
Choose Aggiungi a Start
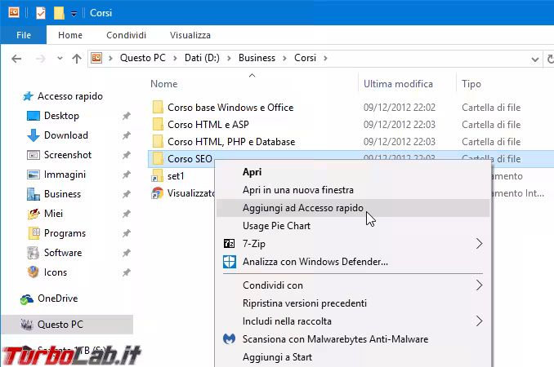point(353,357)
